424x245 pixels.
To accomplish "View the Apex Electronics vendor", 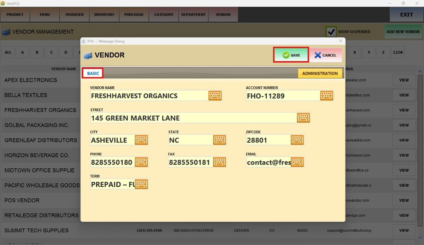I will pos(404,80).
